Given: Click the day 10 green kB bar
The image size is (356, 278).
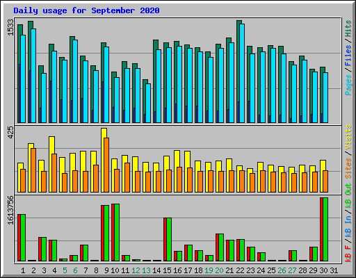Looking at the screenshot, I should pyautogui.click(x=117, y=232).
